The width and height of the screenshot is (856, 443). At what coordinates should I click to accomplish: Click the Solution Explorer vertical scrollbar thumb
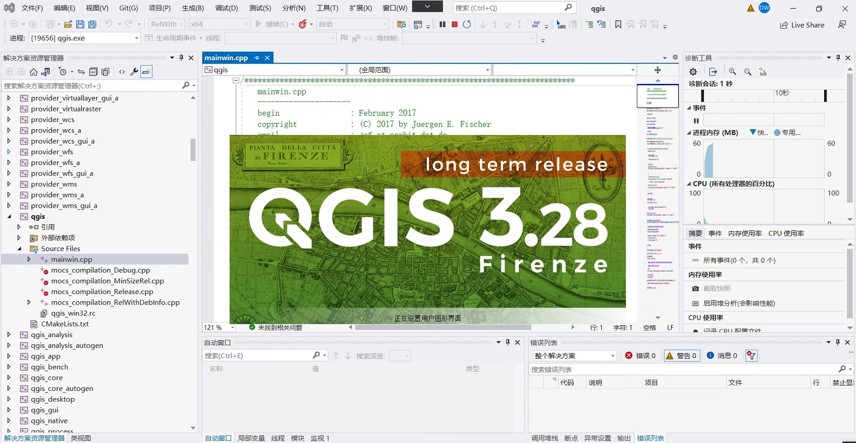click(x=193, y=149)
